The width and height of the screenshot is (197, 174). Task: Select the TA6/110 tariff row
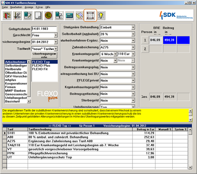(96, 145)
